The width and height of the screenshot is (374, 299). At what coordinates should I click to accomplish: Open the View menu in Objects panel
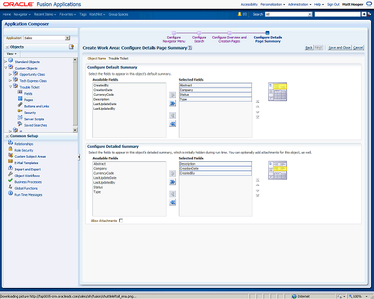click(12, 54)
